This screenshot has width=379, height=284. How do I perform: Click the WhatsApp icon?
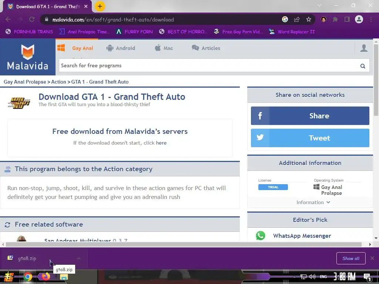coord(260,236)
